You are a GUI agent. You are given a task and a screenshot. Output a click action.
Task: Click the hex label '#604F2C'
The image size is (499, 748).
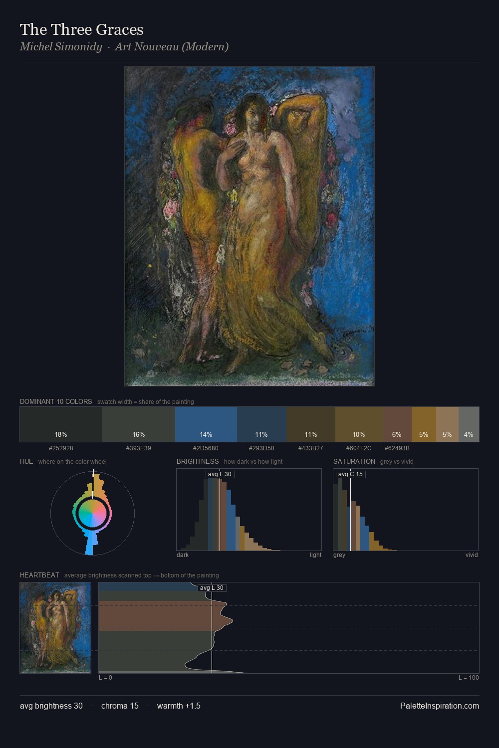tap(359, 448)
